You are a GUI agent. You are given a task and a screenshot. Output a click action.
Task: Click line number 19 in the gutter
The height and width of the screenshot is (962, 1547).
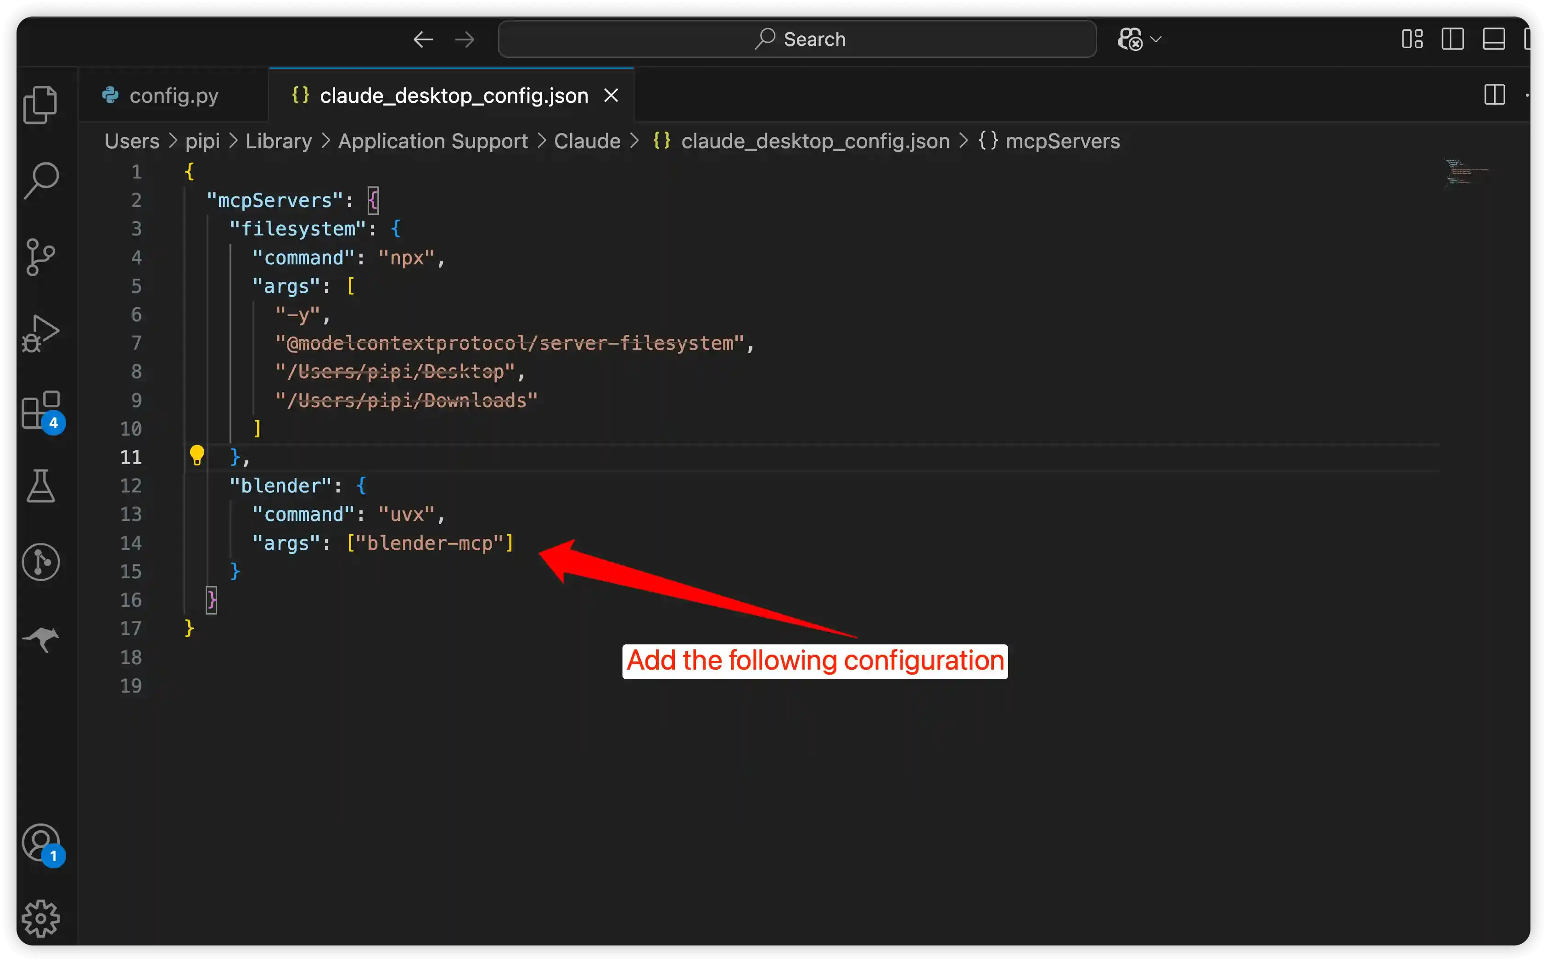point(130,686)
